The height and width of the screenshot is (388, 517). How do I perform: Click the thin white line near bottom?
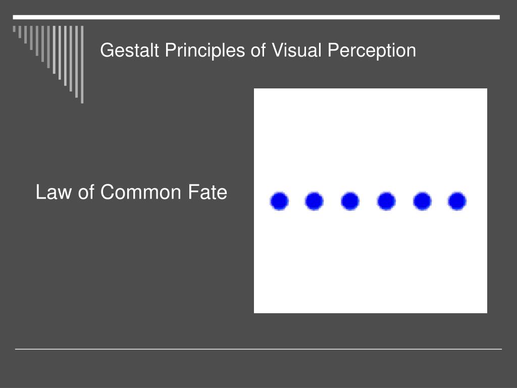click(258, 349)
